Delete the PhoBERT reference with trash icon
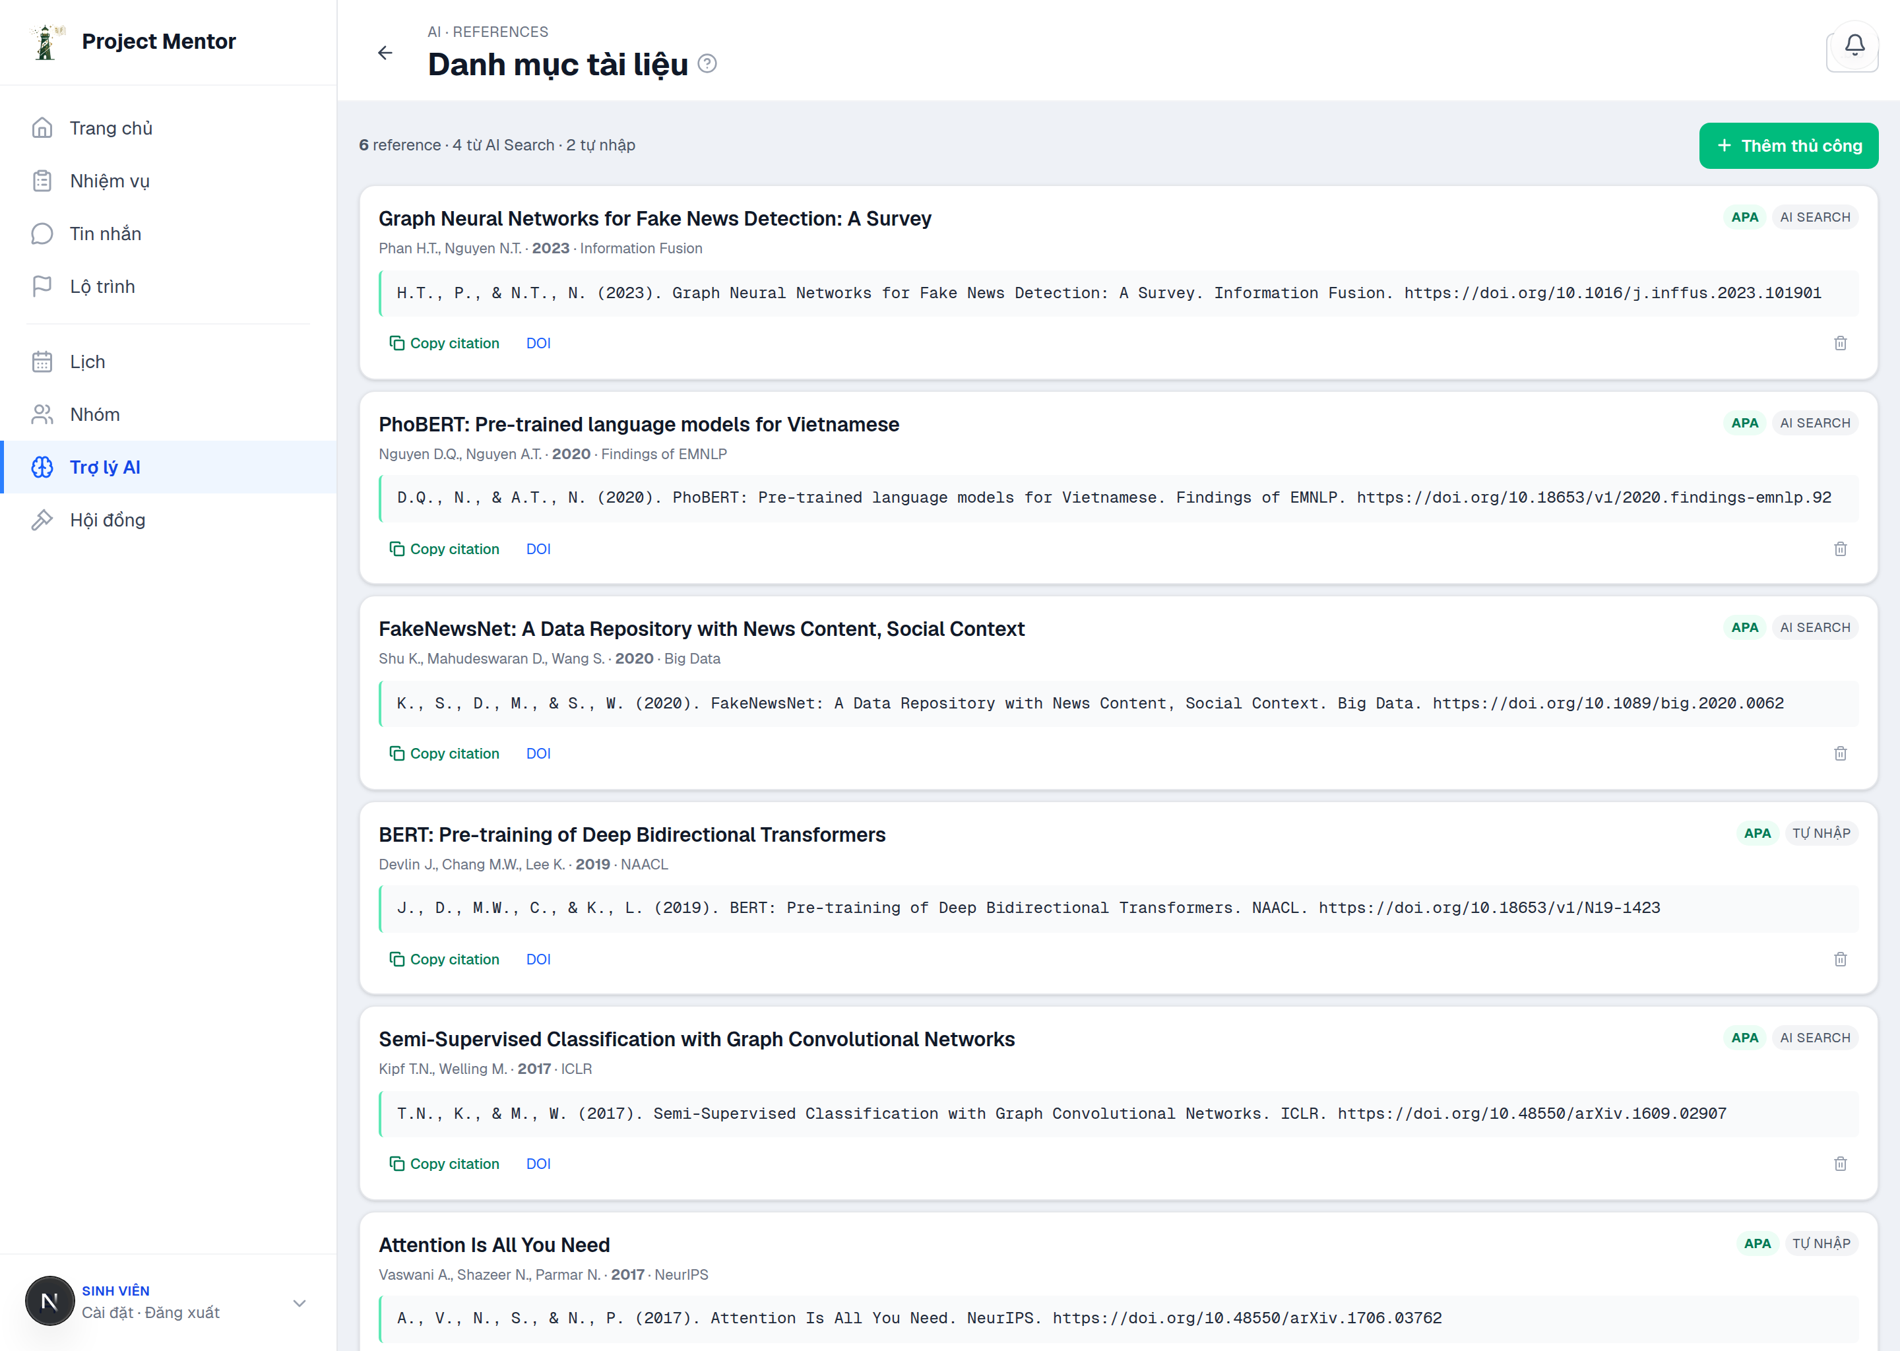 coord(1840,549)
